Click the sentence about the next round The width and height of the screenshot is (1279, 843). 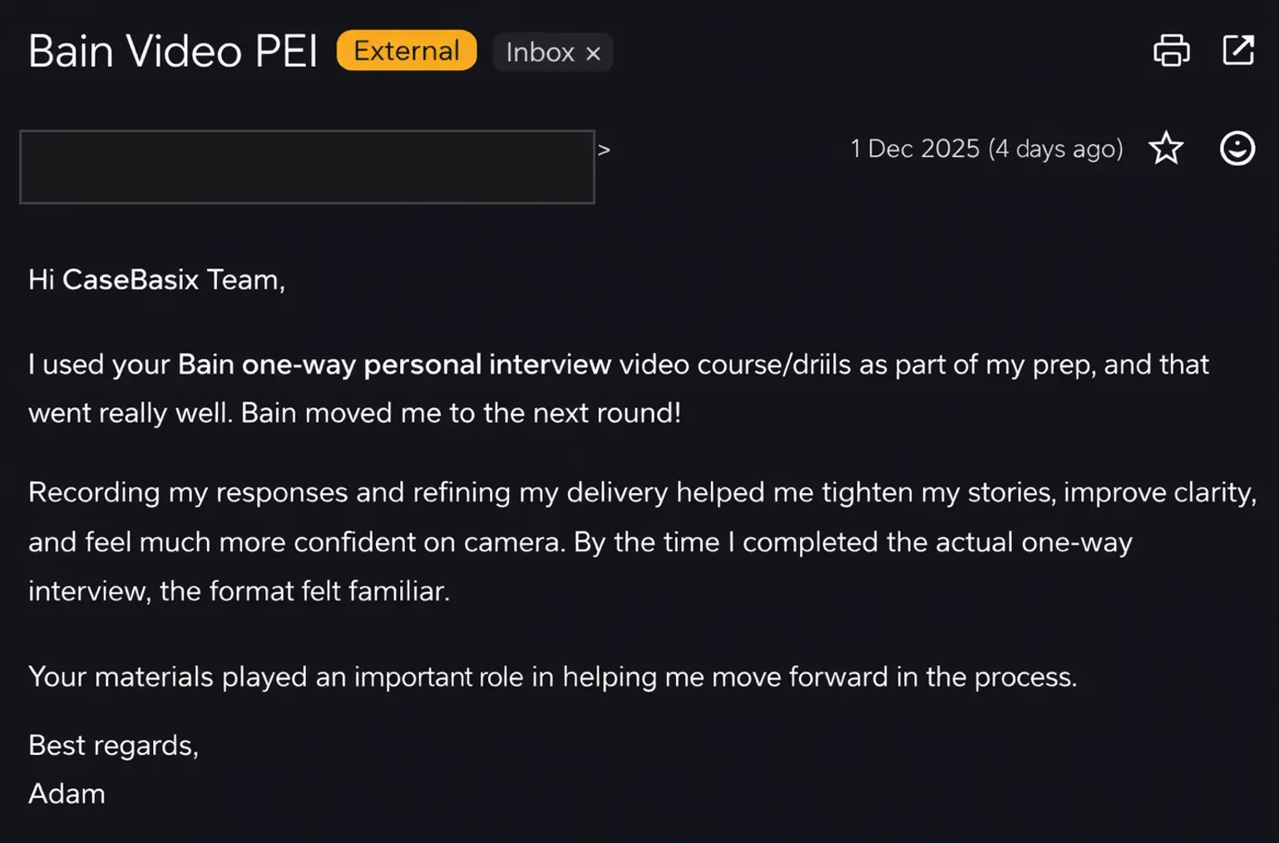[461, 413]
